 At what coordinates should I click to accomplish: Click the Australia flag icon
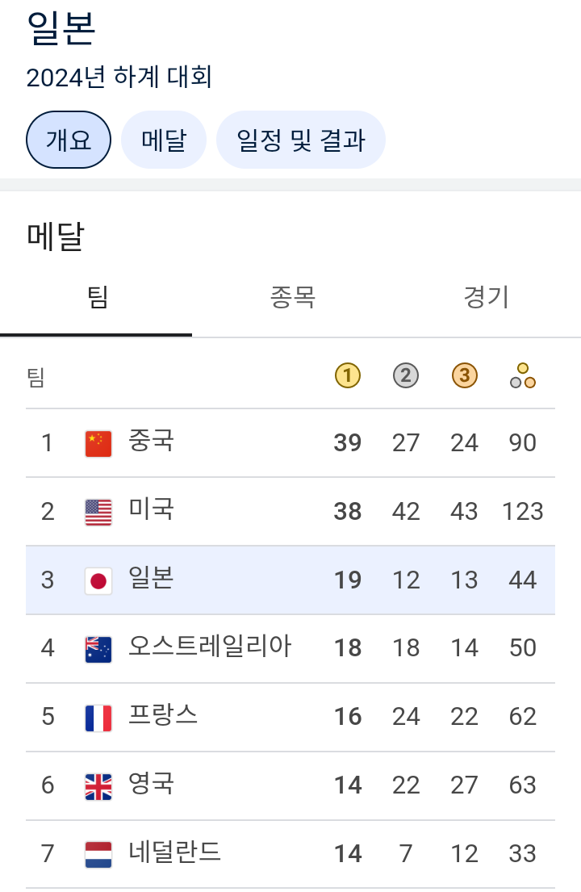(x=98, y=649)
